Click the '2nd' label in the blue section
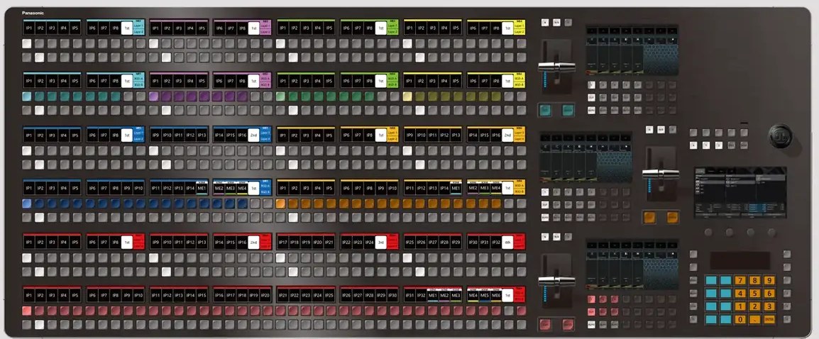This screenshot has width=819, height=339. click(253, 135)
